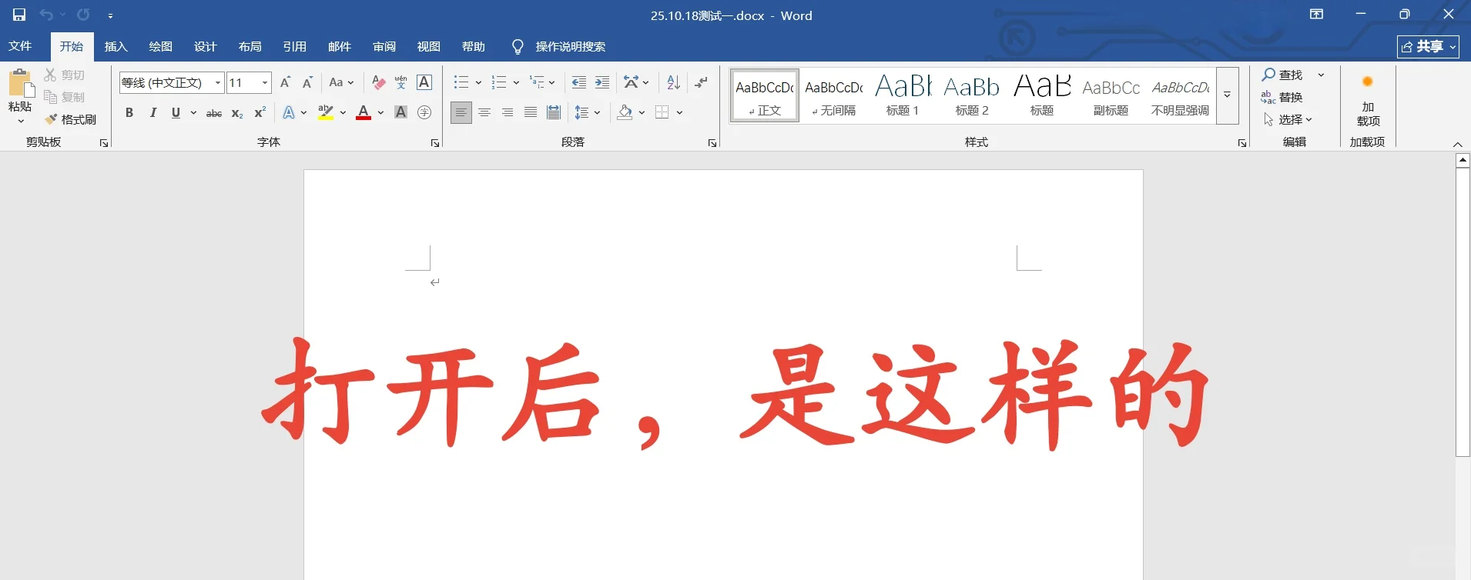Open the font color dropdown arrow

click(380, 112)
